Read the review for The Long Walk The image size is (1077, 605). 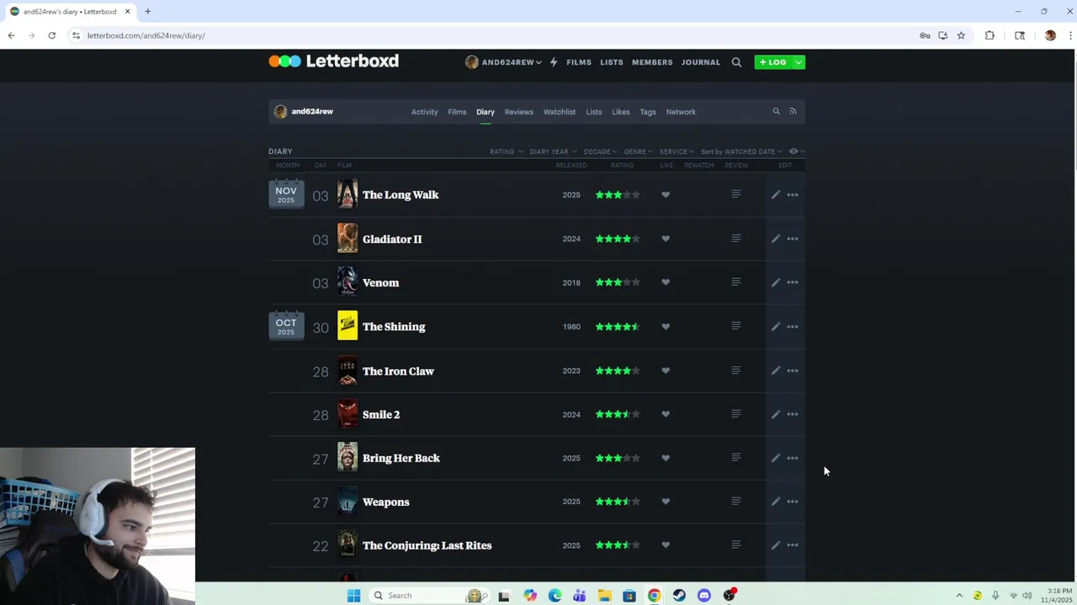(736, 194)
